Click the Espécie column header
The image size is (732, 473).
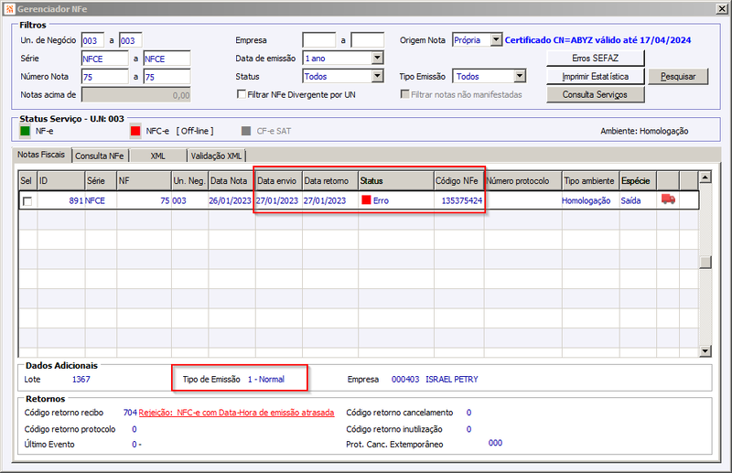click(x=638, y=181)
